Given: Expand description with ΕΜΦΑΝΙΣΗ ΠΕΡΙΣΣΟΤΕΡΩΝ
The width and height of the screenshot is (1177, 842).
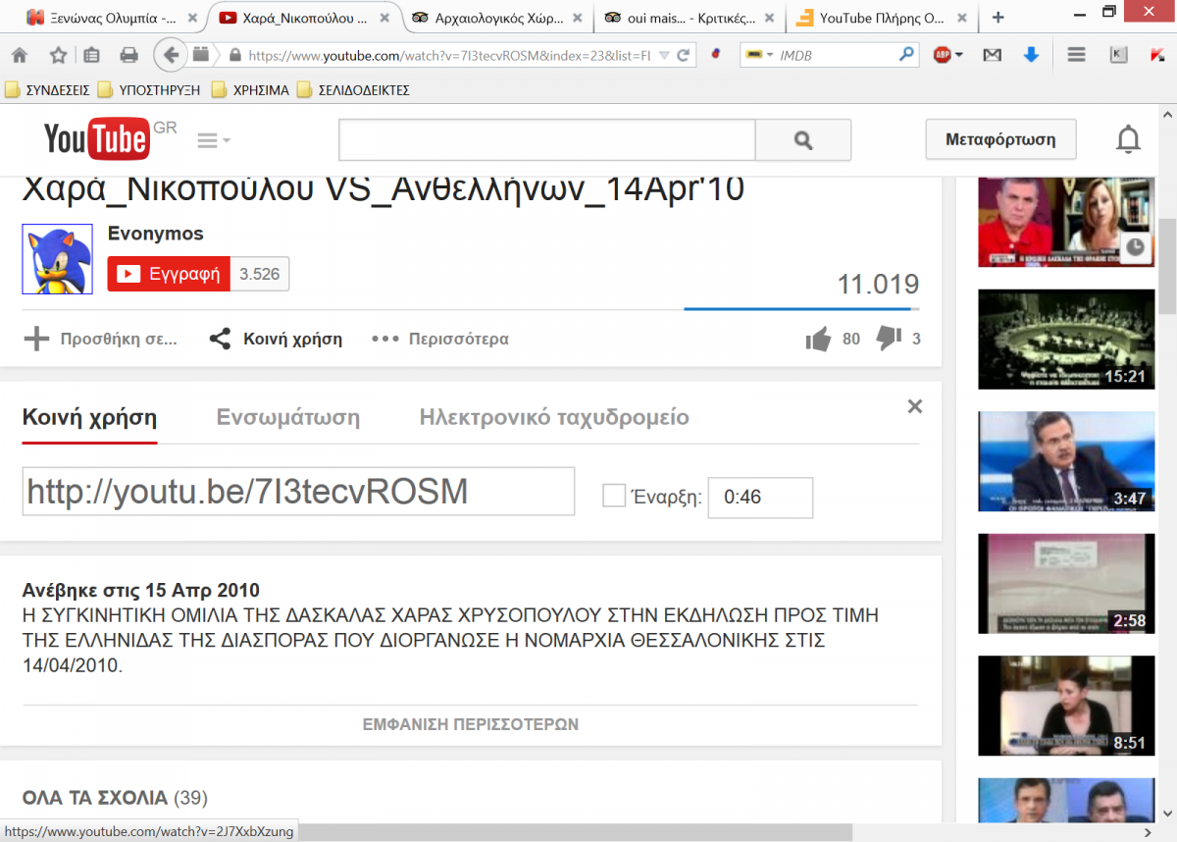Looking at the screenshot, I should pos(471,724).
